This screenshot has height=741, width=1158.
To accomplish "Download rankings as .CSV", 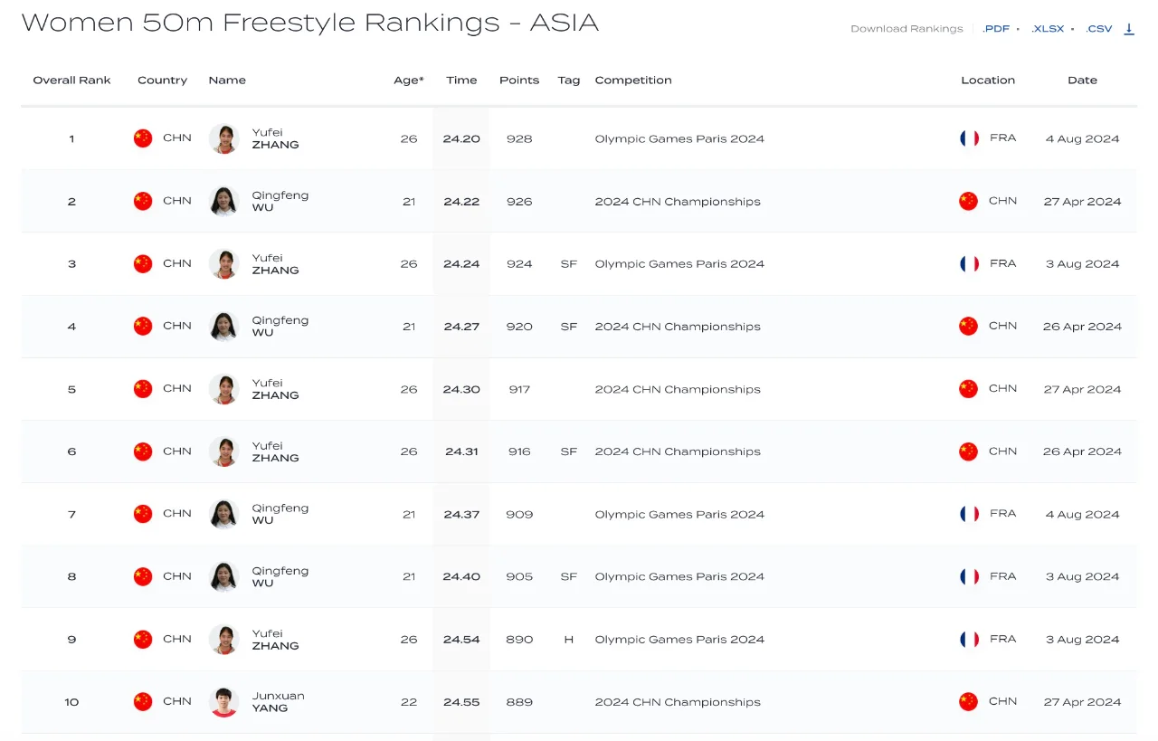I will [1099, 29].
